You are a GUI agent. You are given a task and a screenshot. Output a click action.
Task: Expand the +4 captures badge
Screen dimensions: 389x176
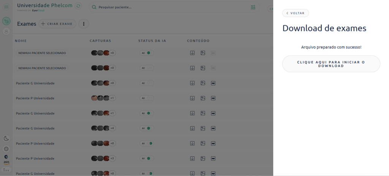(112, 128)
